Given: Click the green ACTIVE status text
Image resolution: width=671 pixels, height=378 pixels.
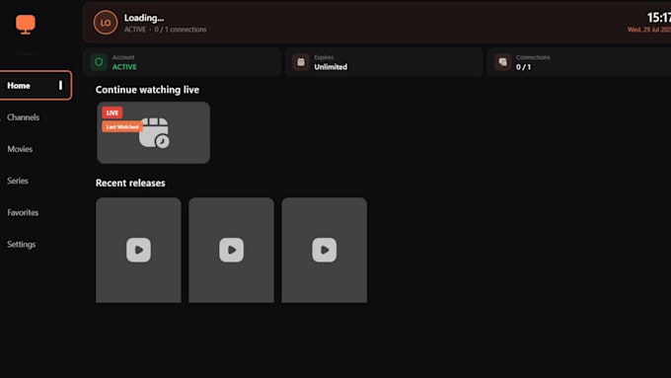Looking at the screenshot, I should click(124, 67).
